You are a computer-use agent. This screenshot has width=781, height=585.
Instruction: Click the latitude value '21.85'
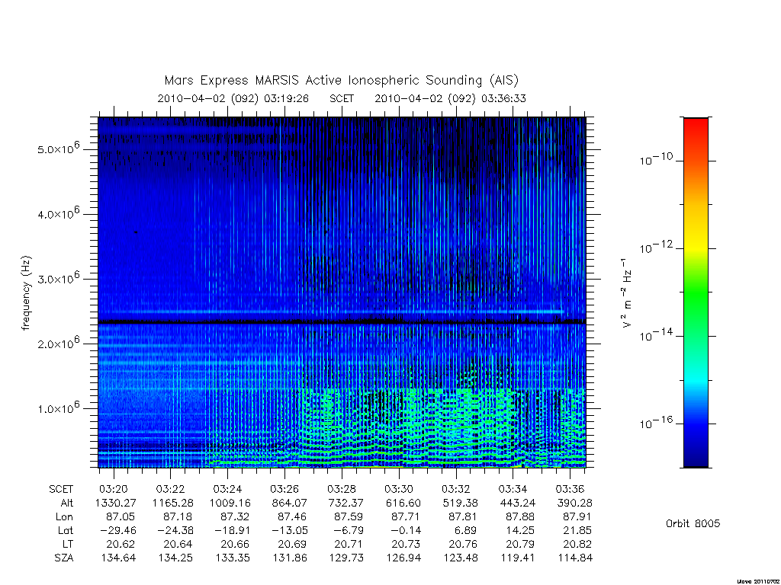577,530
